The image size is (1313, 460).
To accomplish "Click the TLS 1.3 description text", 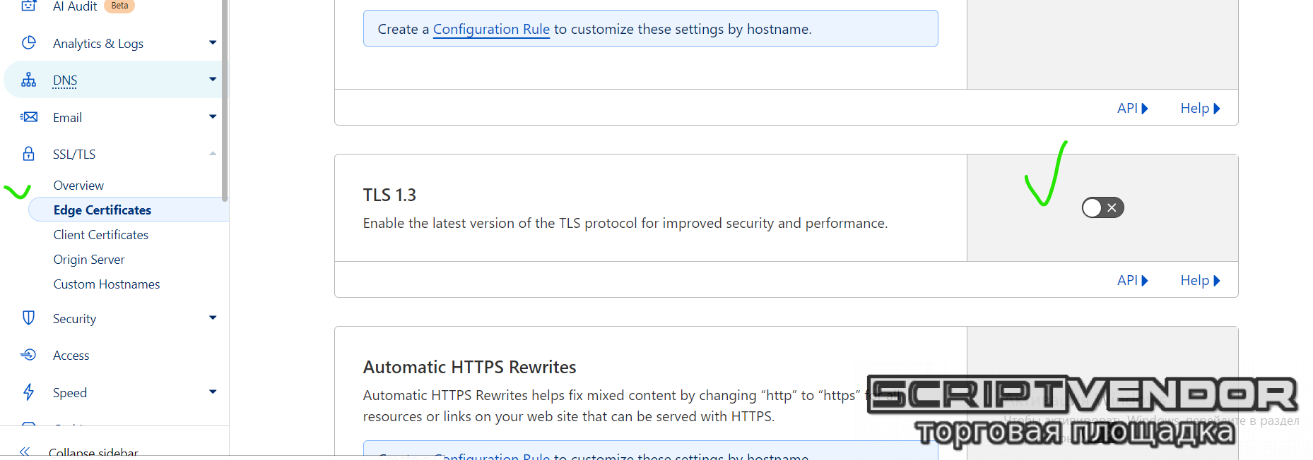I will (x=625, y=223).
